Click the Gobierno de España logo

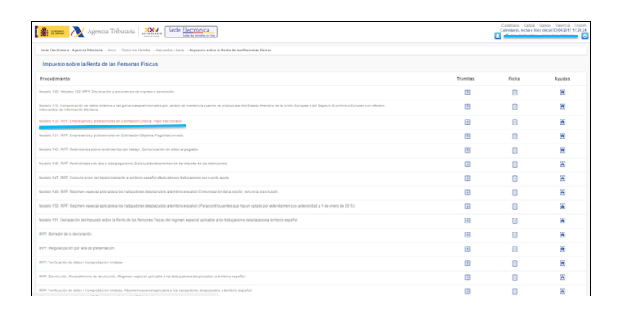coord(51,32)
